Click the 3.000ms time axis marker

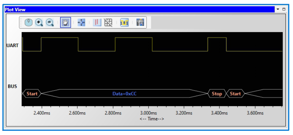point(149,113)
